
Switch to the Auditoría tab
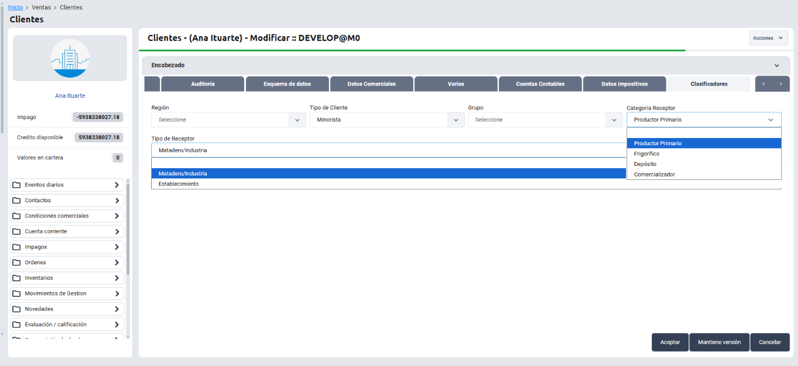pyautogui.click(x=203, y=84)
